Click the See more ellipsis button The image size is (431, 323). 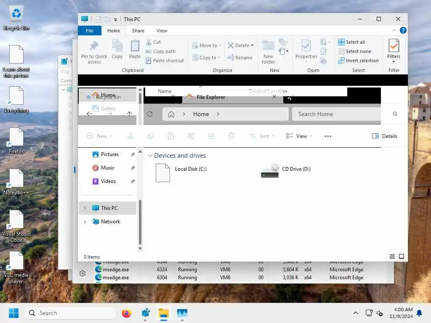pyautogui.click(x=327, y=136)
